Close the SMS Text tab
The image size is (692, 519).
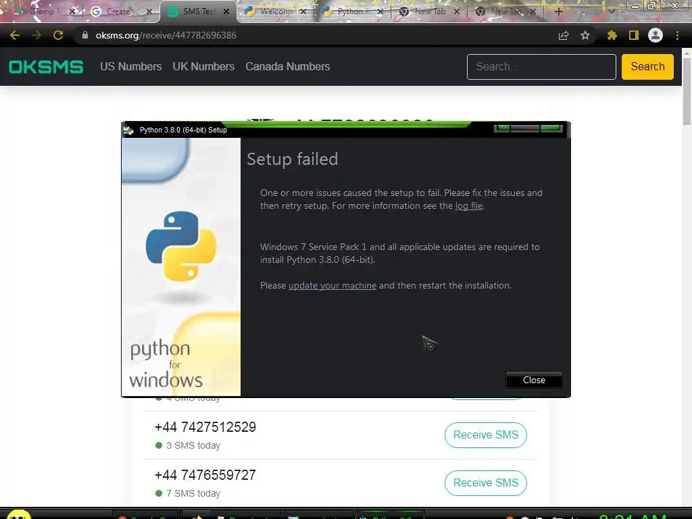(x=226, y=11)
